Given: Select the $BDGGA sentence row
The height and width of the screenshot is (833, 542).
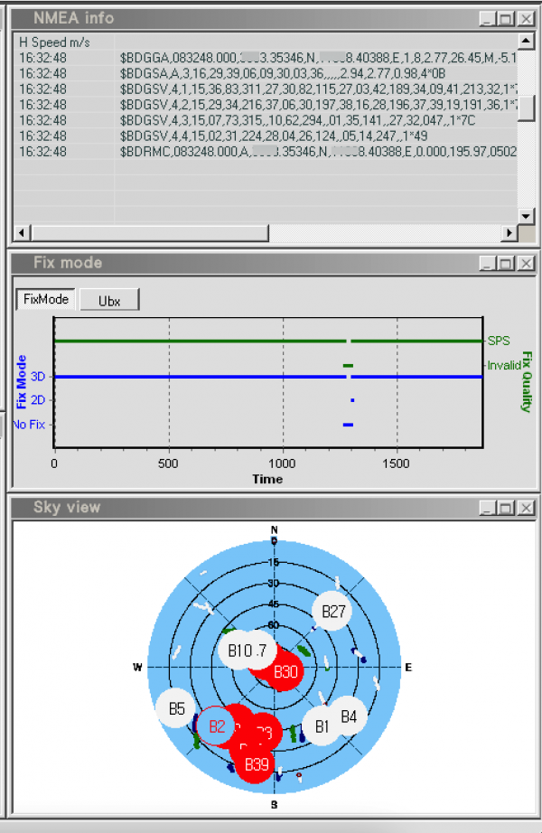Looking at the screenshot, I should [266, 58].
